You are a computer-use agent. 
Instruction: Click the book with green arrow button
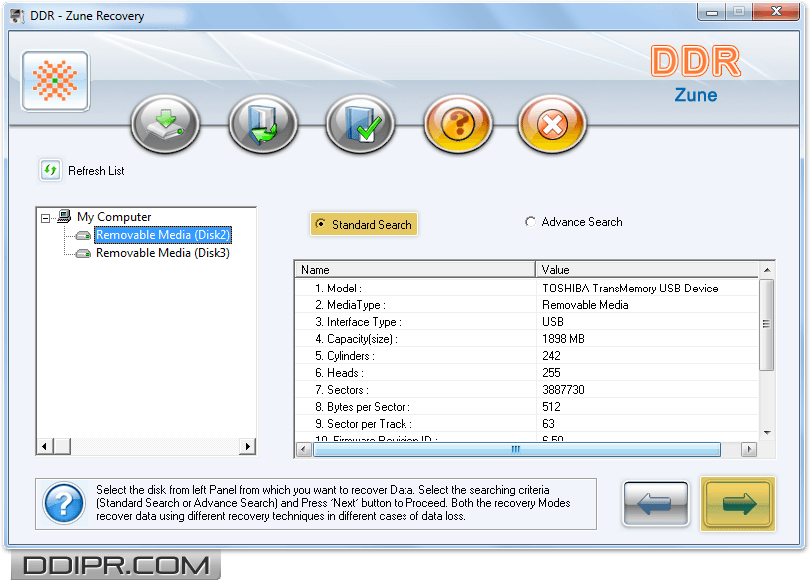[x=263, y=124]
